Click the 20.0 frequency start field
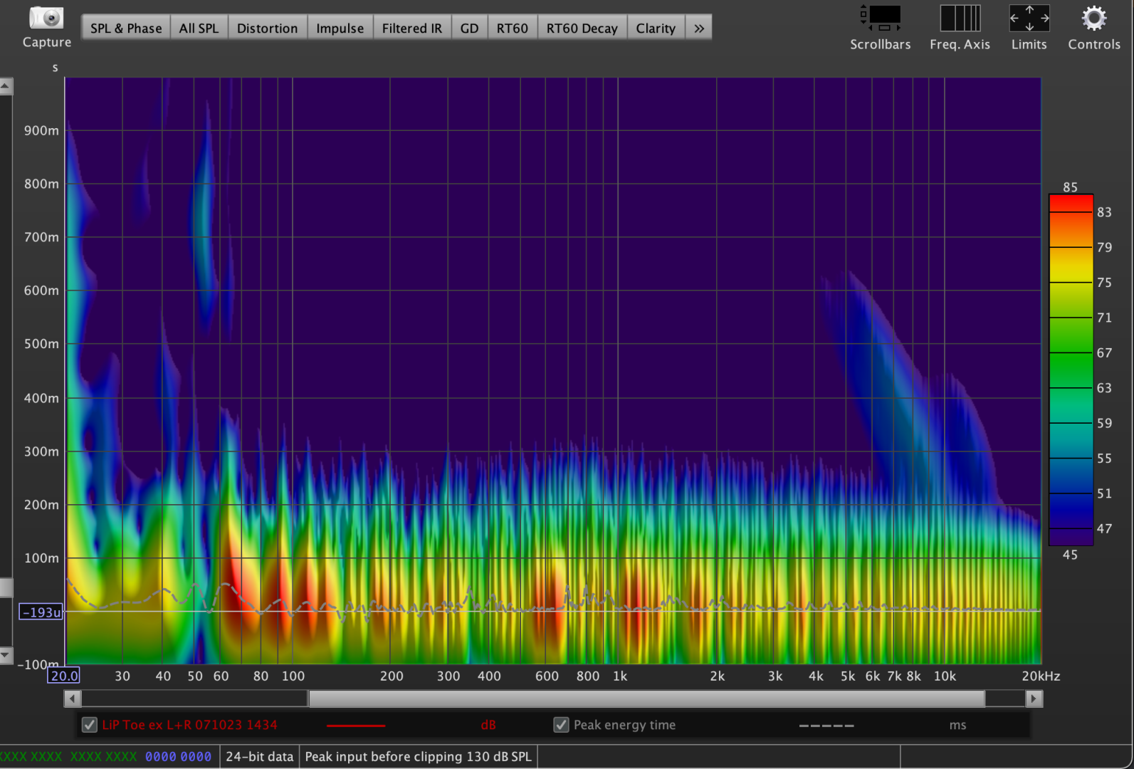The width and height of the screenshot is (1134, 769). click(64, 676)
